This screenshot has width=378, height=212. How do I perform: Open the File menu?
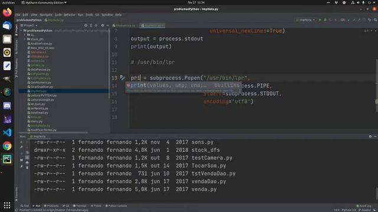[x=18, y=15]
